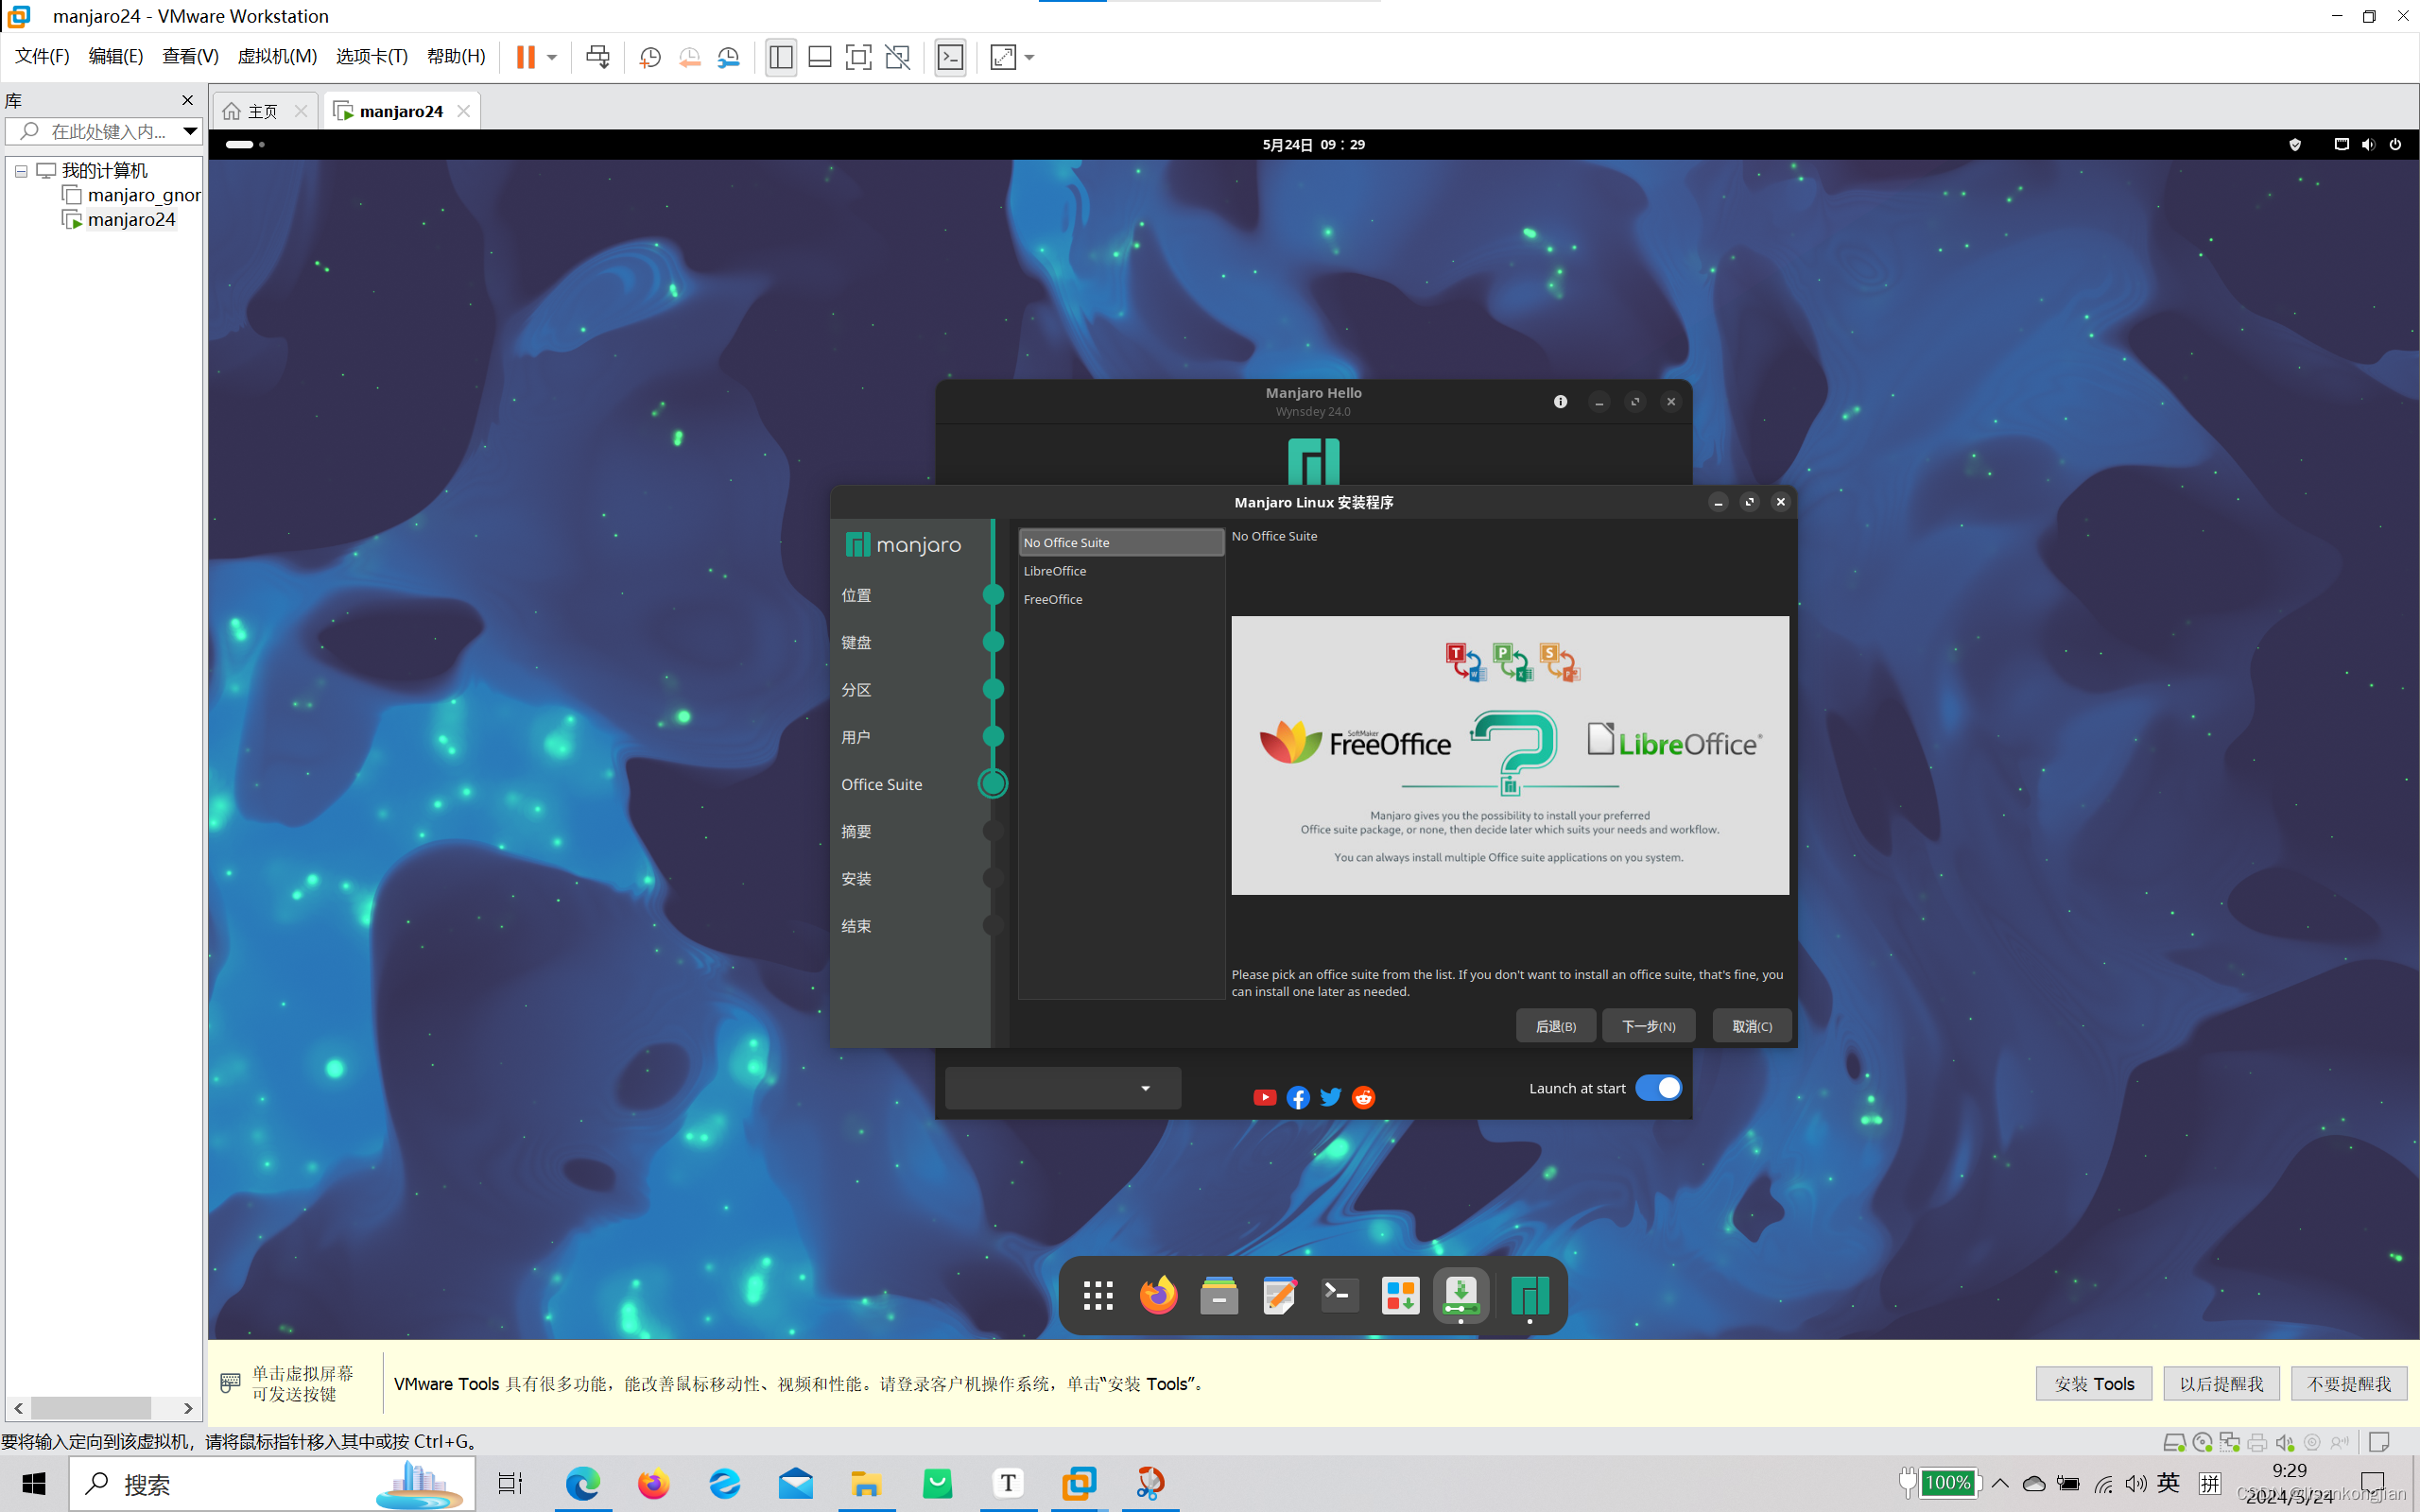Toggle the thumbnail bar view icon
The width and height of the screenshot is (2420, 1512).
[x=820, y=57]
